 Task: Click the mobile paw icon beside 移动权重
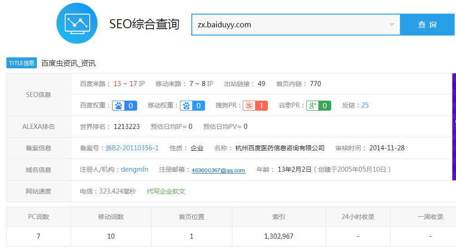click(x=186, y=106)
